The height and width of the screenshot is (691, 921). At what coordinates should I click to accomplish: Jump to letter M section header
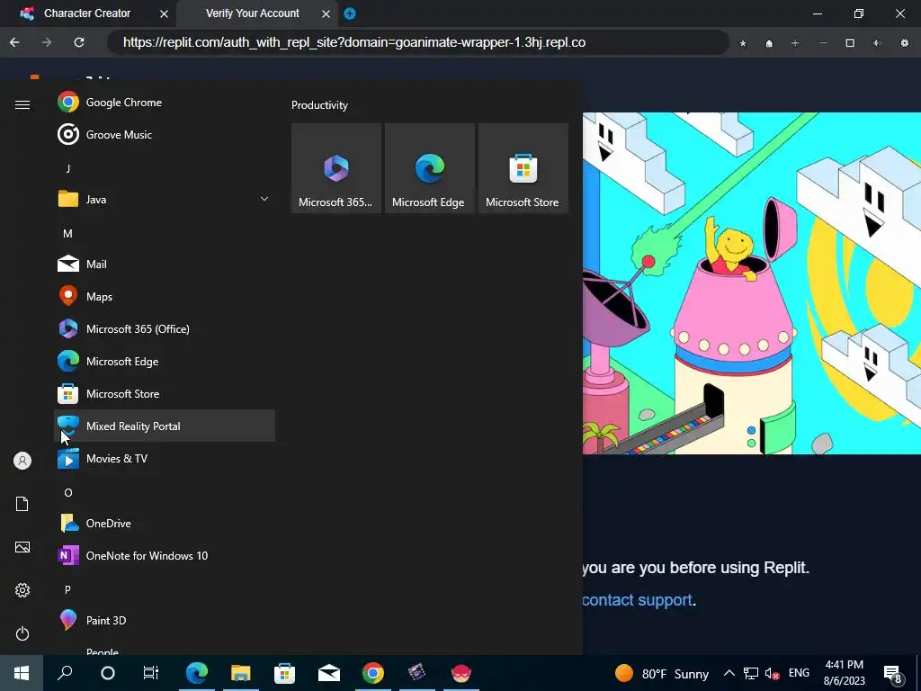click(x=68, y=234)
